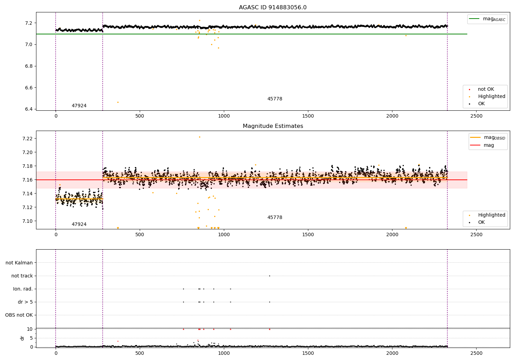
Task: Click the 'not Kalman' row label
Action: (19, 263)
